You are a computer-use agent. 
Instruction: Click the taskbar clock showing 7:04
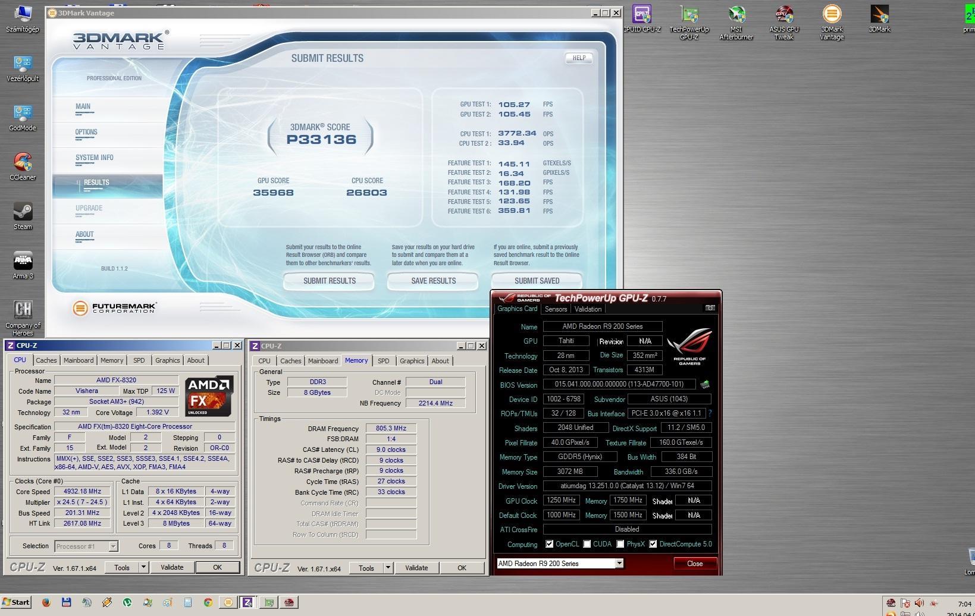point(964,604)
